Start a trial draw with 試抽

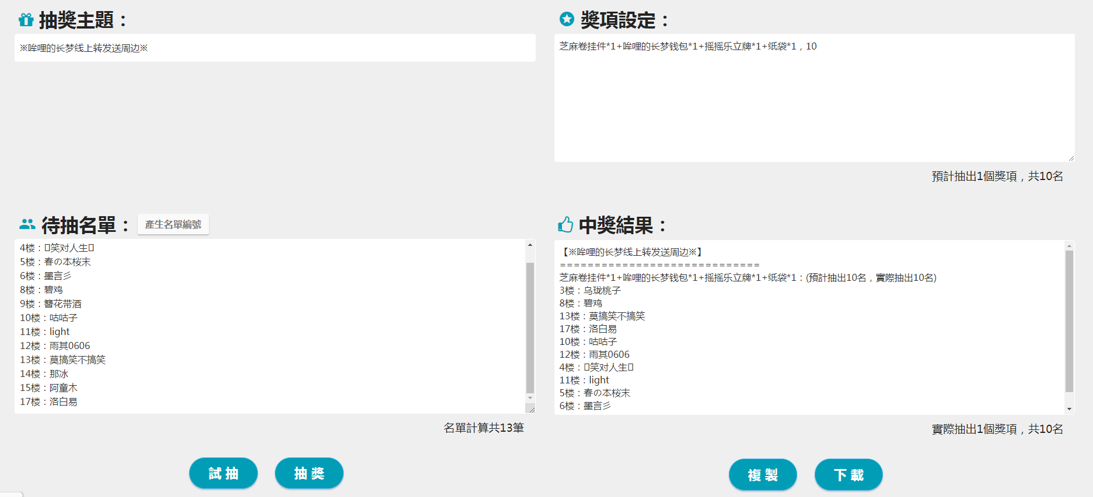[x=224, y=473]
